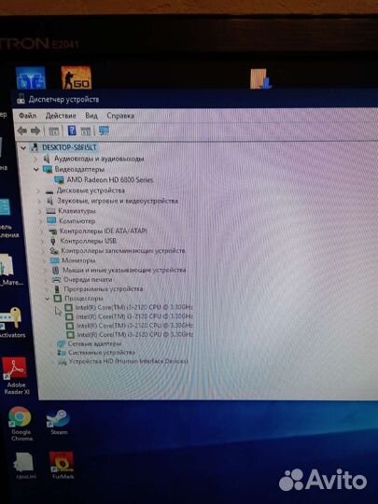Viewport: 378px width, 504px height.
Task: Collapse the Процессоры tree node
Action: pyautogui.click(x=47, y=299)
